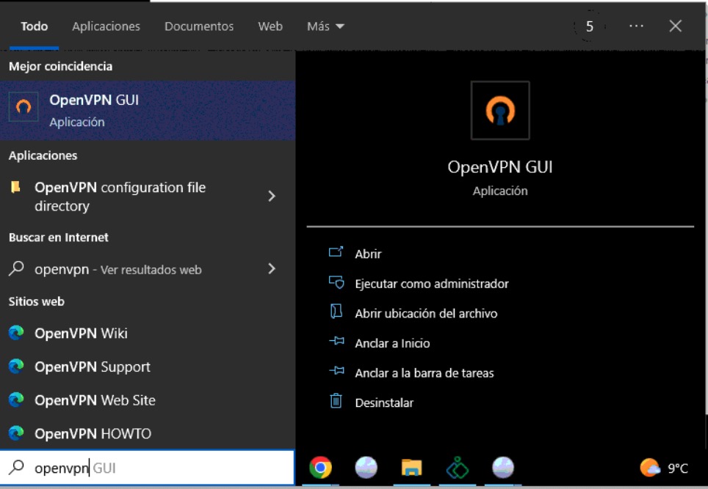Select the Documentos filter tab
The height and width of the screenshot is (489, 708).
pyautogui.click(x=199, y=26)
